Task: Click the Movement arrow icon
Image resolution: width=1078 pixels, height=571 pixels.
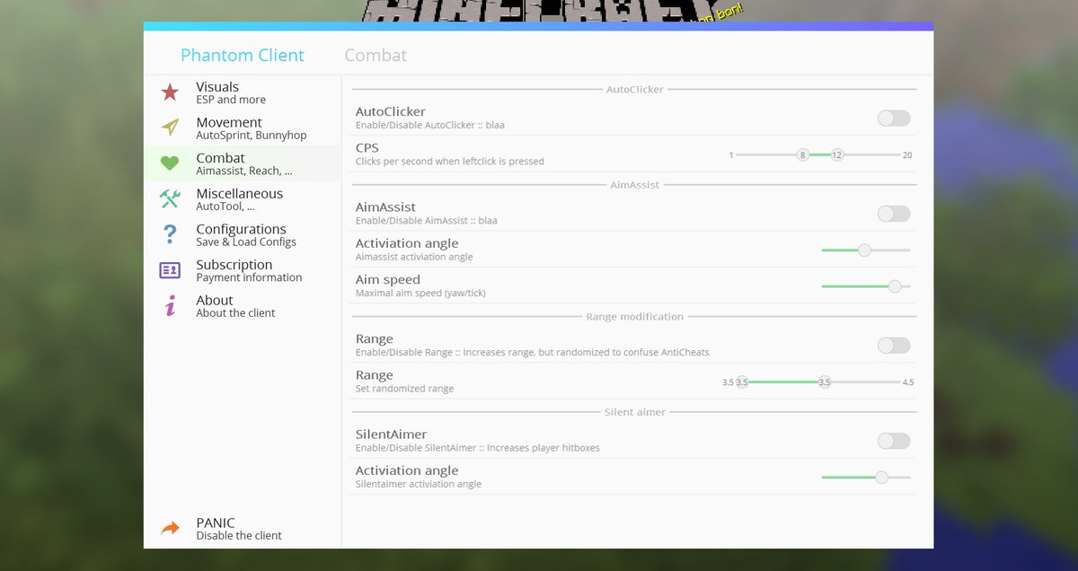Action: 170,127
